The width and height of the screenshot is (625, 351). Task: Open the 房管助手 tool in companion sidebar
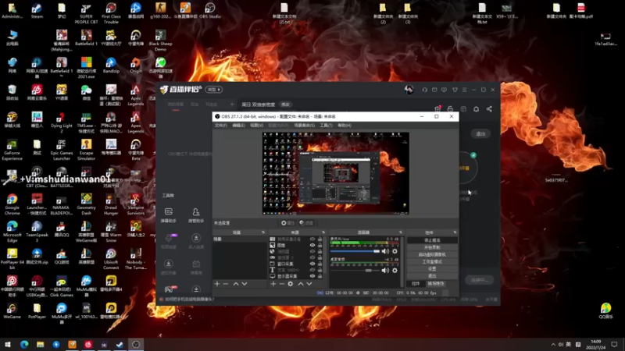196,215
